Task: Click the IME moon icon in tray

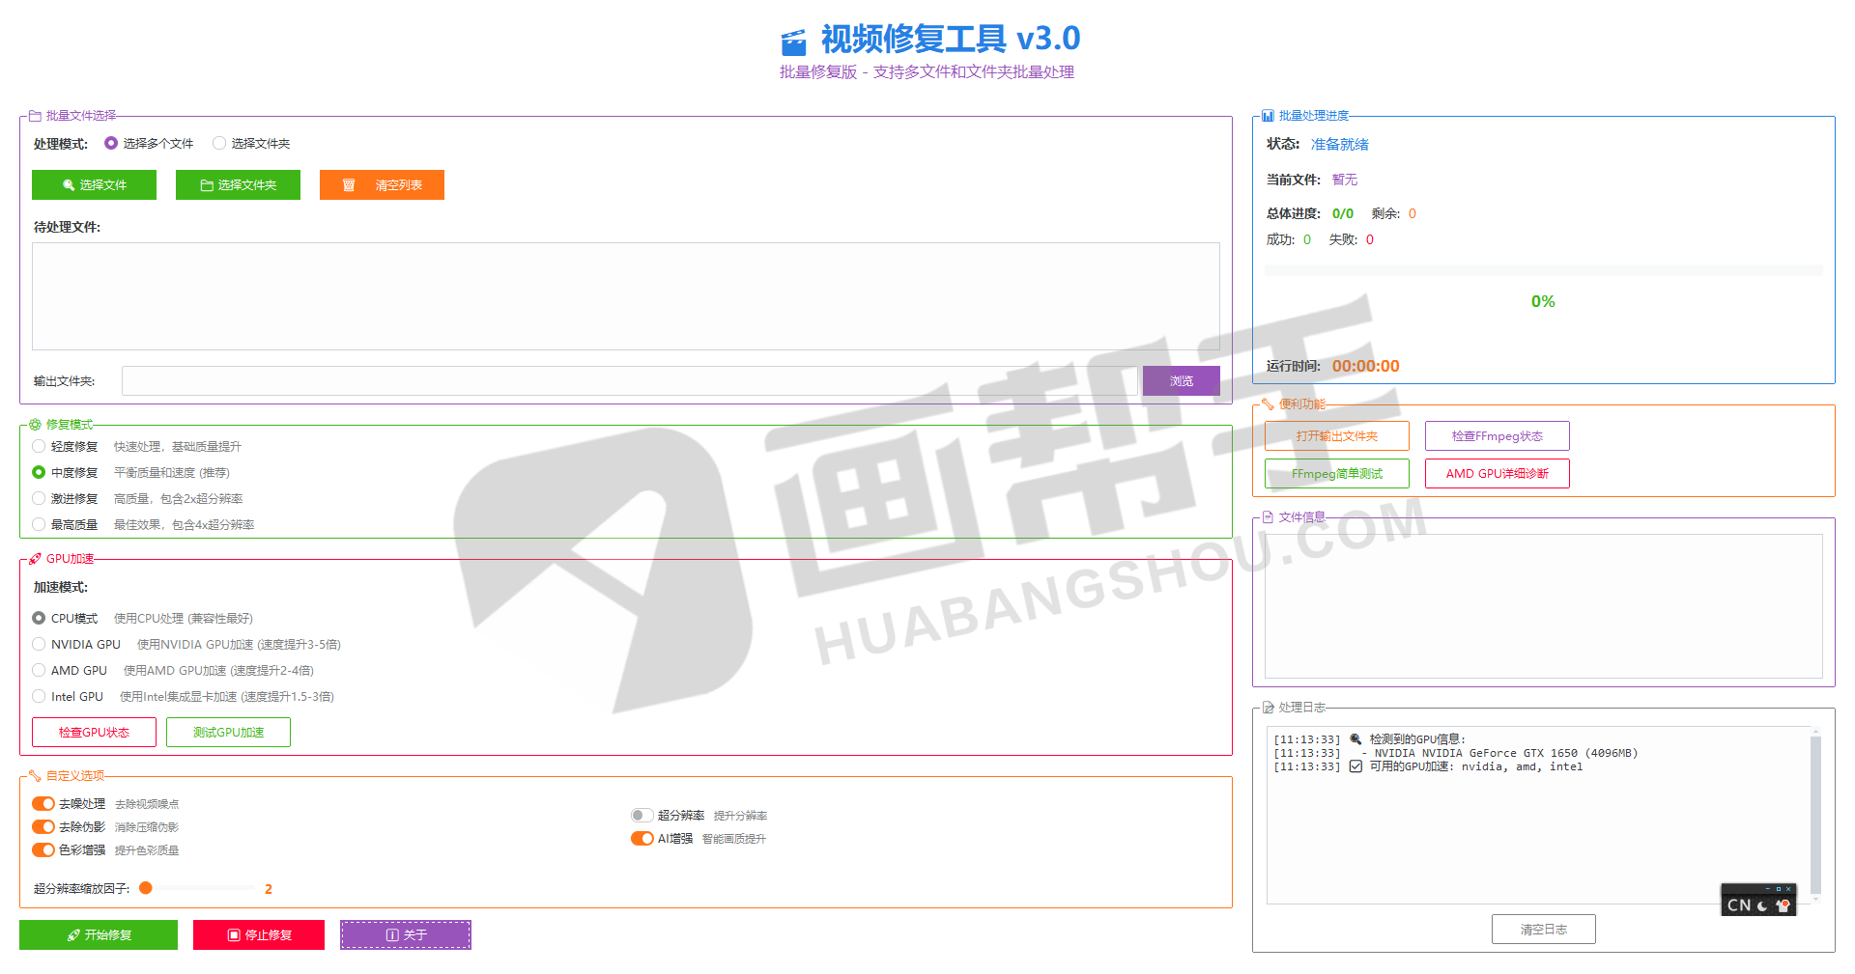Action: click(x=1762, y=905)
